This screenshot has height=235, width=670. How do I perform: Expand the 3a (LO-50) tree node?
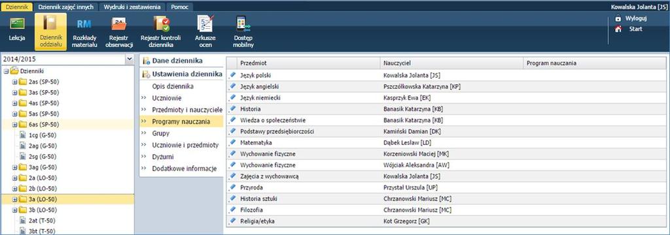coord(14,199)
